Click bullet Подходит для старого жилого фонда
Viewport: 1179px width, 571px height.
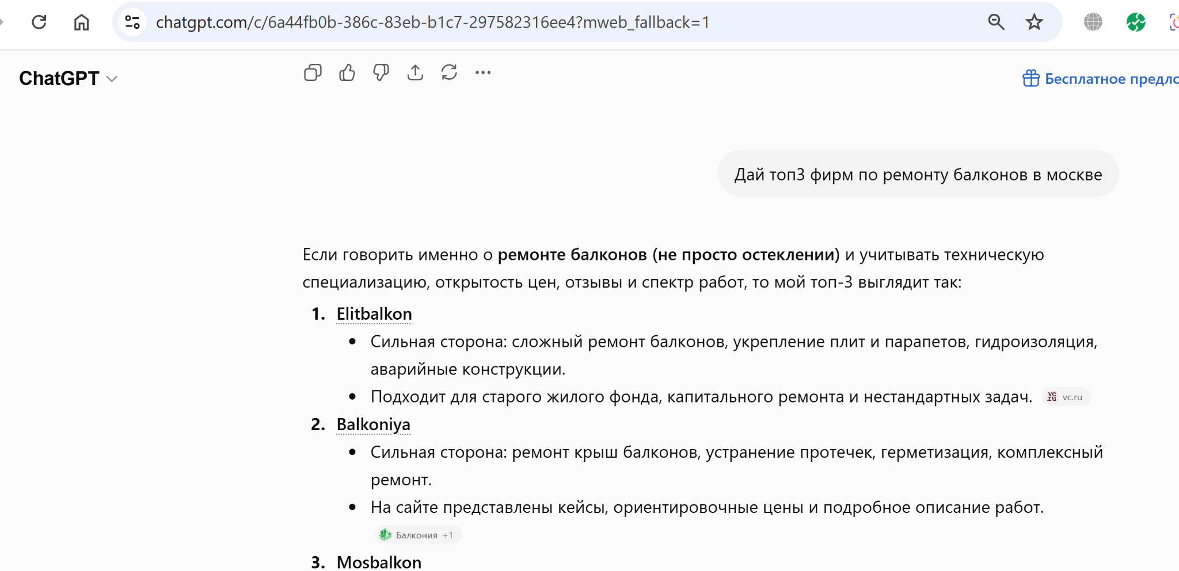tap(701, 397)
